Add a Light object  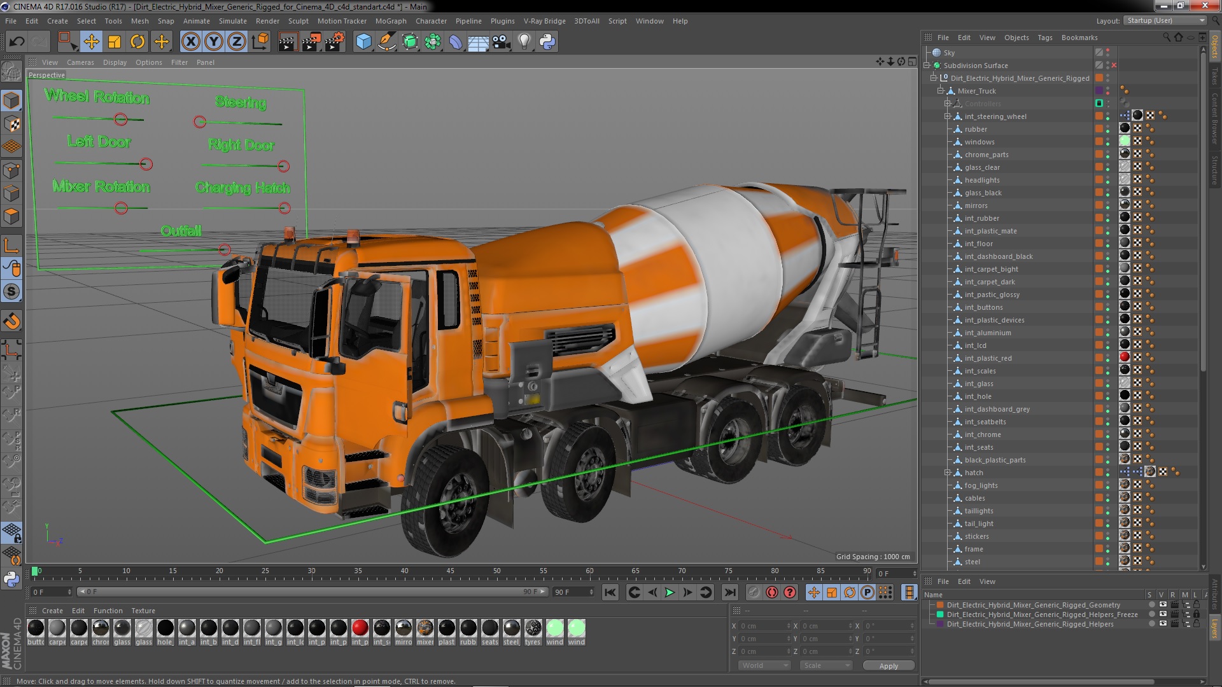(x=524, y=42)
